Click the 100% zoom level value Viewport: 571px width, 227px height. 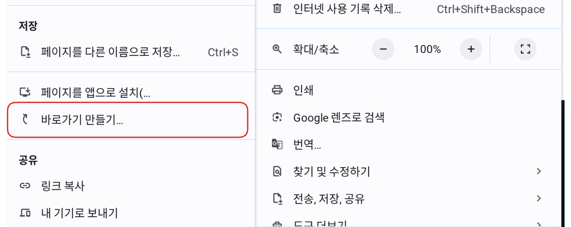427,49
